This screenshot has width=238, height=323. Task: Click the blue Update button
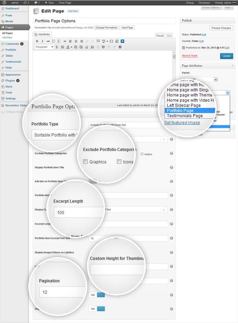(x=226, y=56)
